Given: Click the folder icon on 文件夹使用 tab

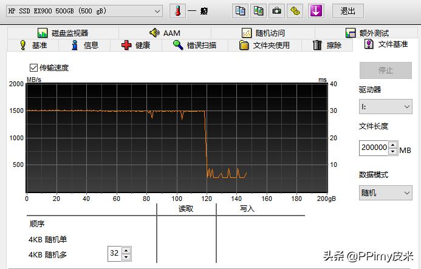Looking at the screenshot, I should click(244, 45).
